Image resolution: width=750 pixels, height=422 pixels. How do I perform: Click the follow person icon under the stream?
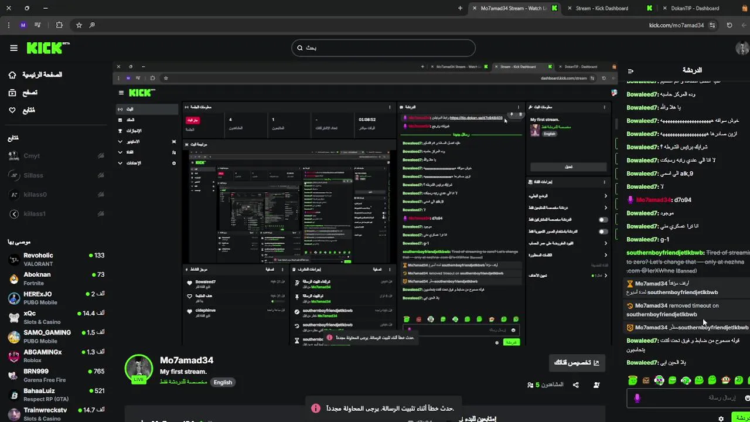coord(596,385)
